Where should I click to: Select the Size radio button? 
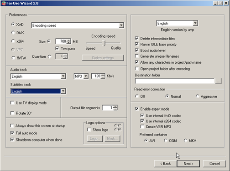coord(49,41)
